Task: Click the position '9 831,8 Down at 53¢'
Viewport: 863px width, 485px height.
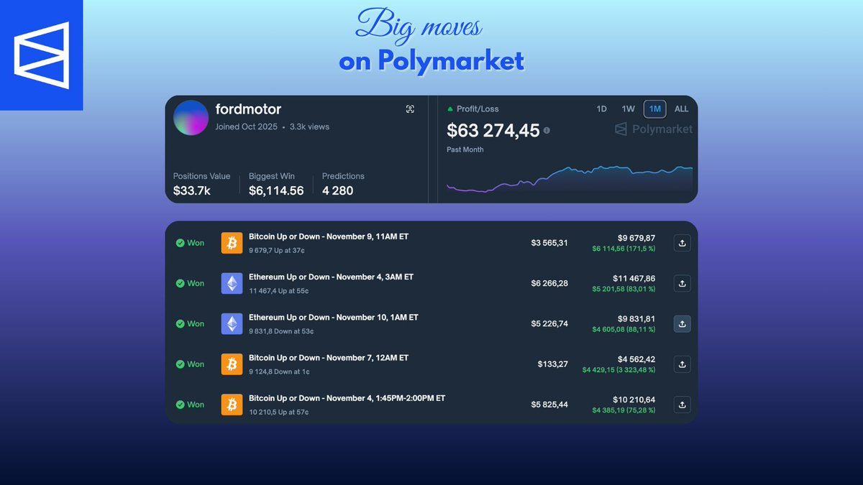Action: (x=281, y=331)
